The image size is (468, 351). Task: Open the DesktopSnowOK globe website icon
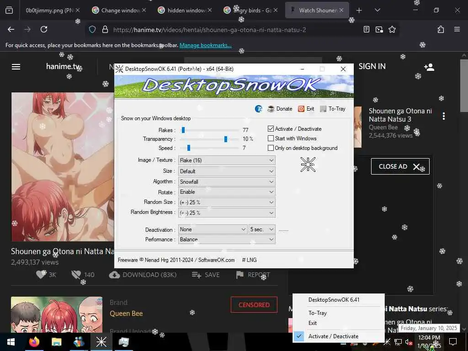pos(259,109)
